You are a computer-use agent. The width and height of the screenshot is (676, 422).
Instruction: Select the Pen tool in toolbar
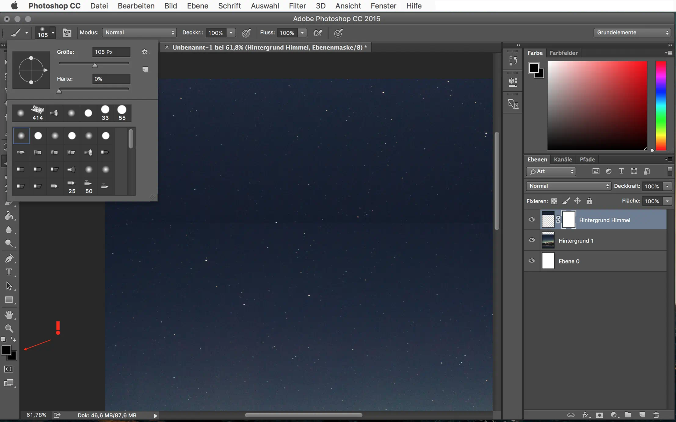9,258
